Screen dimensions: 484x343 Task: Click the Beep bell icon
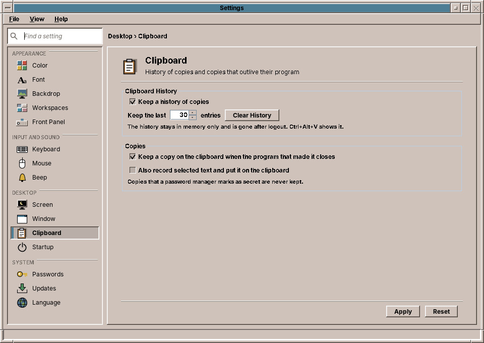point(22,178)
